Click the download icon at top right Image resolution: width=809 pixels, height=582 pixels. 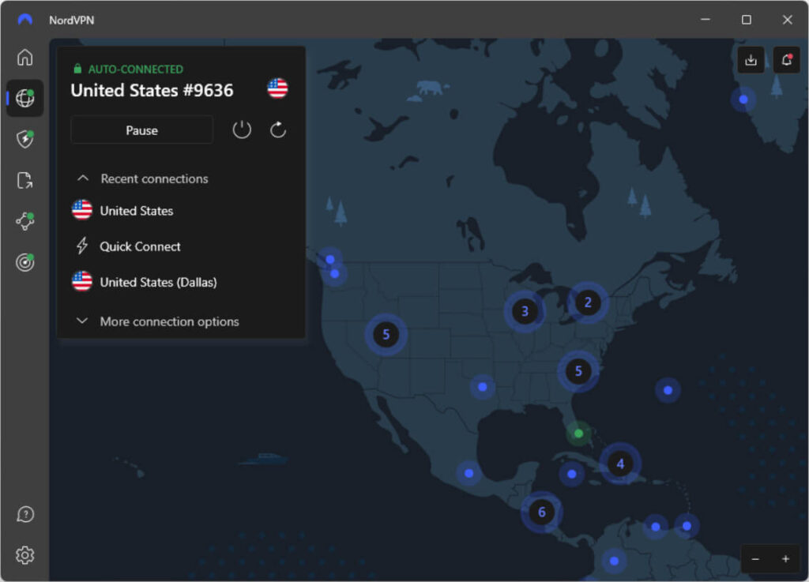coord(751,60)
